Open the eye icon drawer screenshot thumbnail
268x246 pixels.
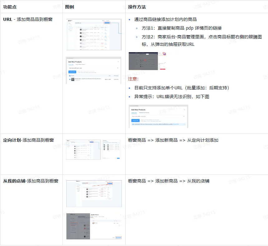pyautogui.click(x=147, y=61)
